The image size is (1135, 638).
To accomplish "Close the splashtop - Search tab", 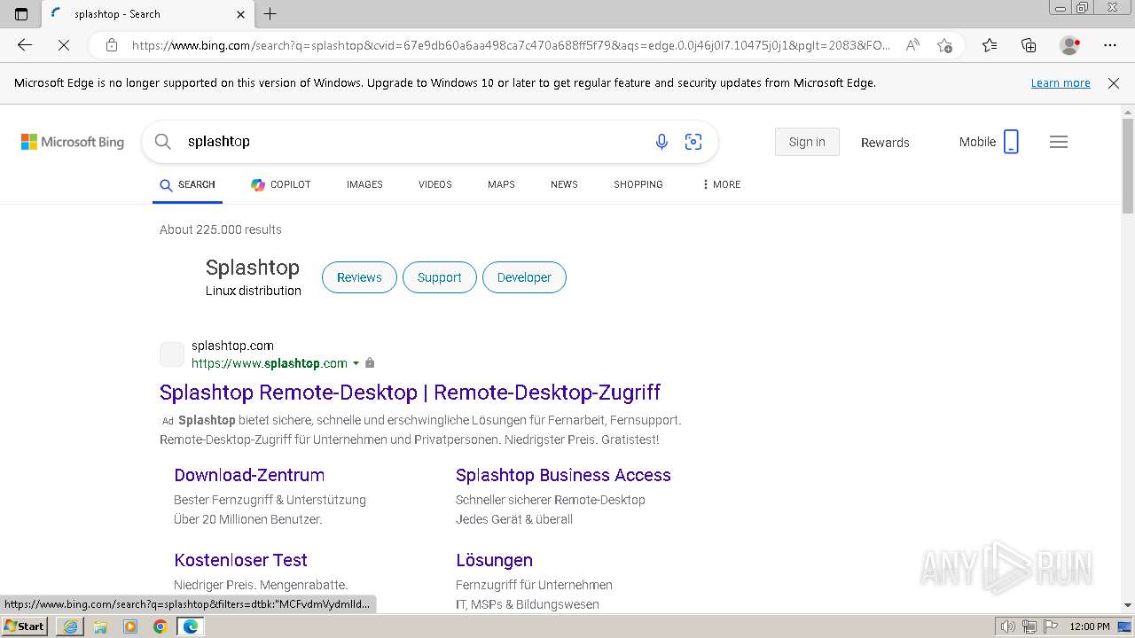I will [x=241, y=14].
